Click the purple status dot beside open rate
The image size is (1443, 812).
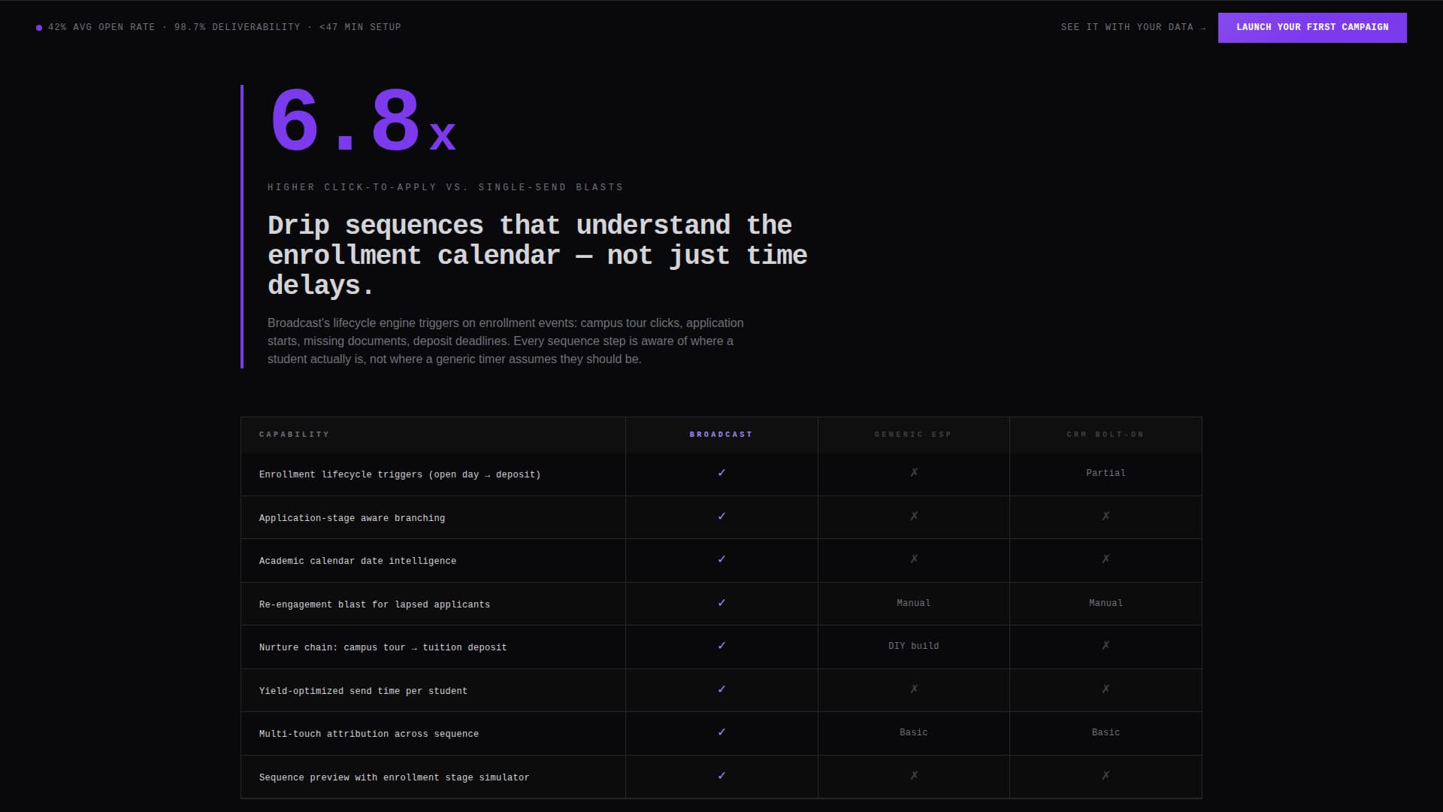click(x=39, y=28)
